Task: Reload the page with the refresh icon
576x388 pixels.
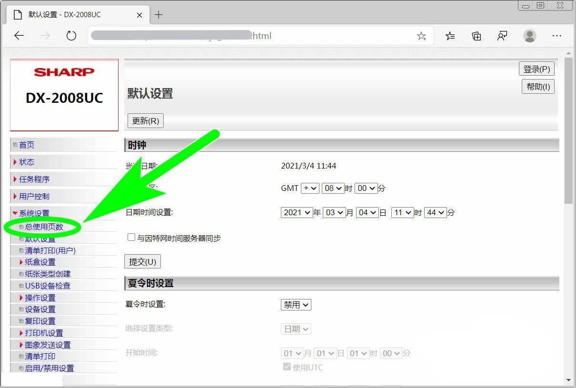Action: point(71,36)
